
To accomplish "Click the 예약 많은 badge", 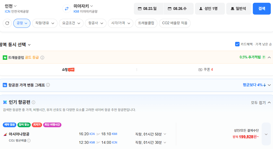I will coord(10,125).
